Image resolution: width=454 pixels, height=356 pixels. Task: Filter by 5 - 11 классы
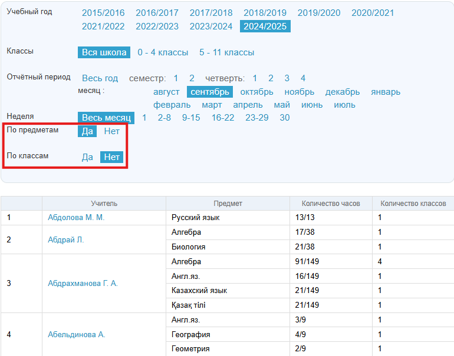[x=226, y=52]
